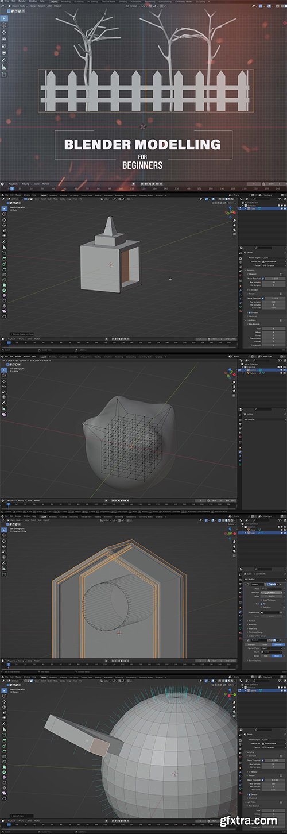This screenshot has width=287, height=834.
Task: Select the Scale tool in top fence screenshot
Action: [x=4, y=46]
